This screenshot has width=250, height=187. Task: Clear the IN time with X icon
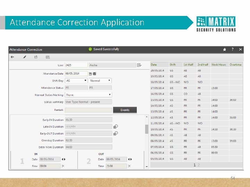(63, 166)
